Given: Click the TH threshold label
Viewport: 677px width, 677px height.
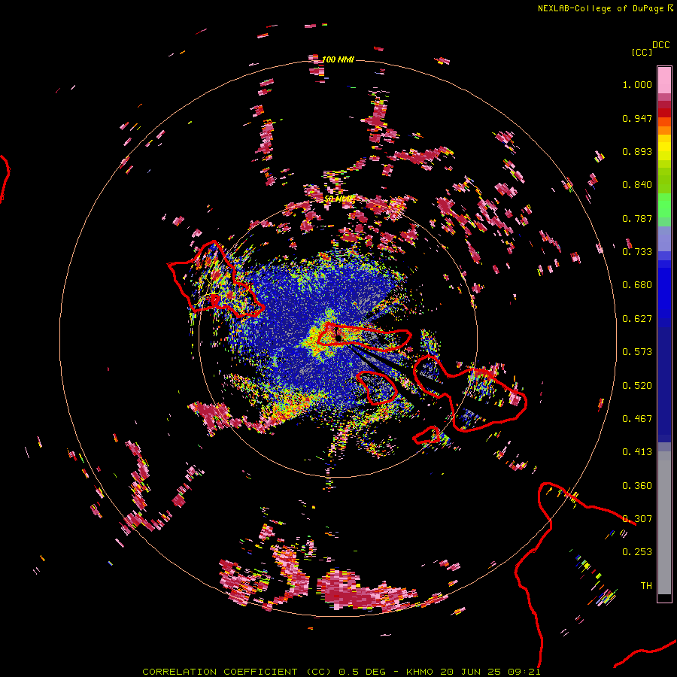Looking at the screenshot, I should (646, 586).
